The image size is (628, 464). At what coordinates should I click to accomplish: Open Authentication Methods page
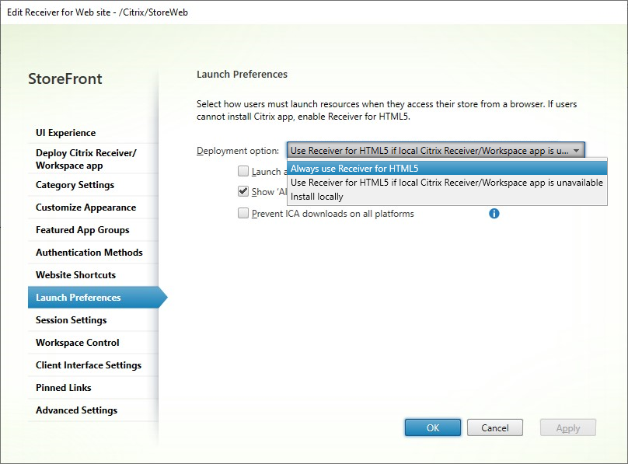[89, 253]
